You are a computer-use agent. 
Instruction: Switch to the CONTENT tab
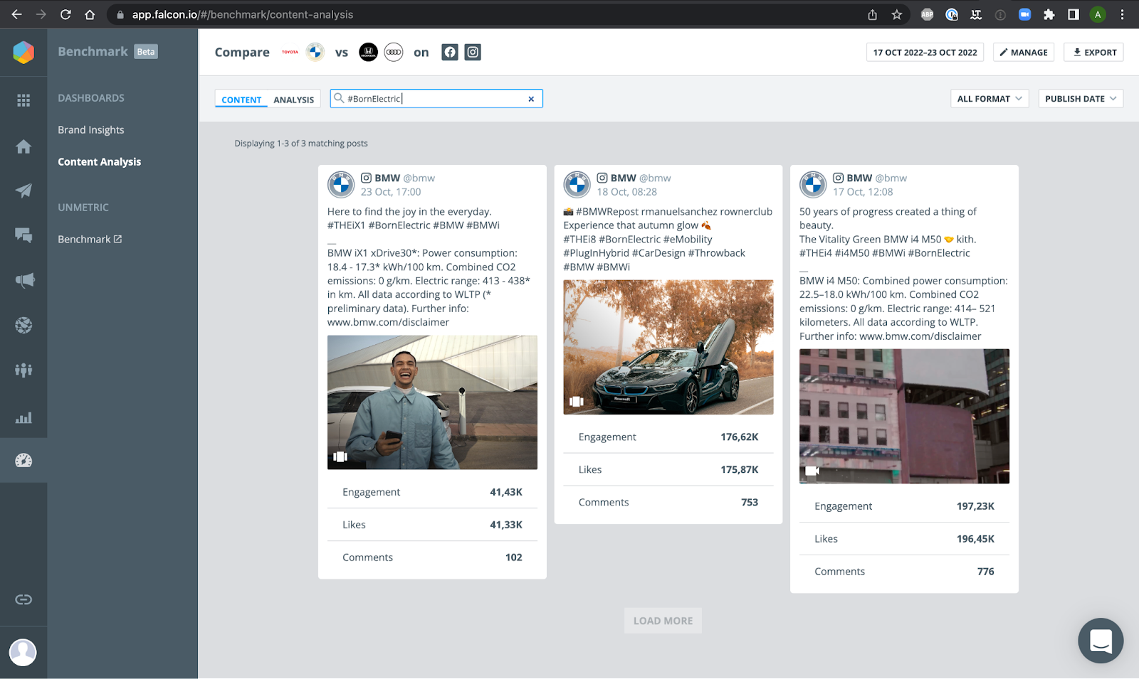point(241,100)
